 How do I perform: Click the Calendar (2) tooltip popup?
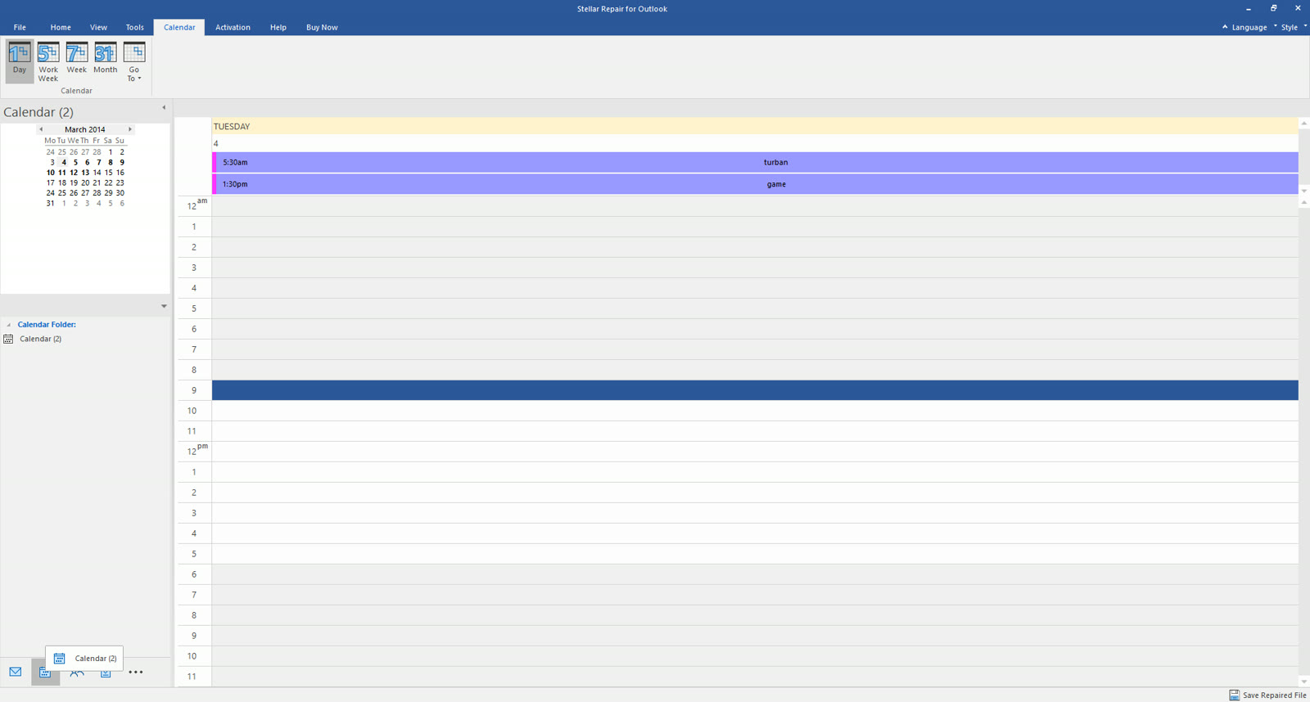84,658
